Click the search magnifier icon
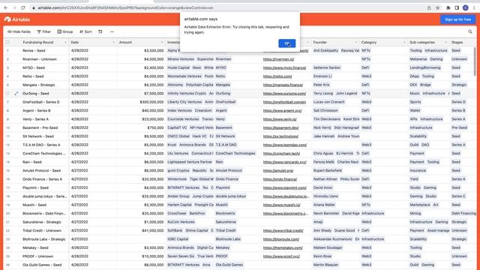480x270 pixels. tap(470, 31)
